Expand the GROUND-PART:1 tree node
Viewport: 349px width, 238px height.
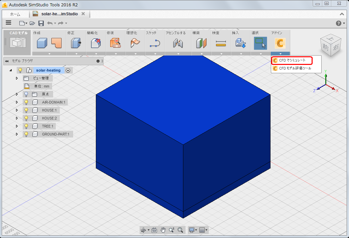(x=17, y=134)
